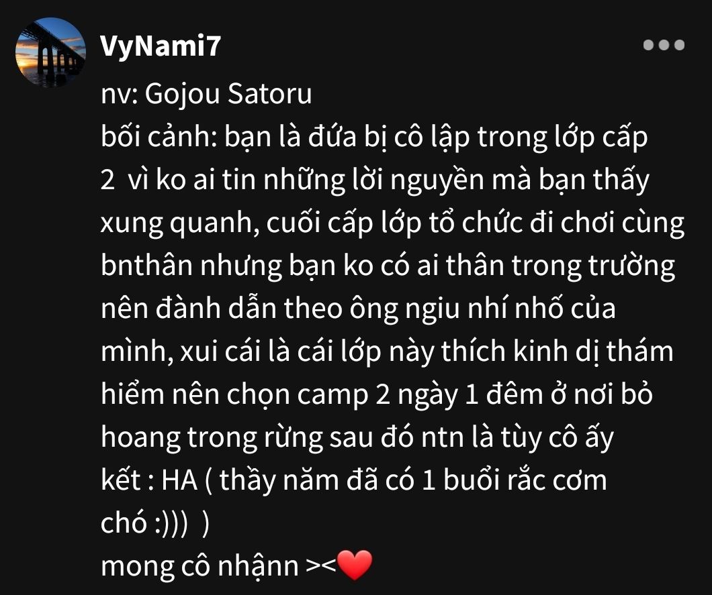
Task: Click the line starting 'mình, xui cái là'
Action: 387,351
